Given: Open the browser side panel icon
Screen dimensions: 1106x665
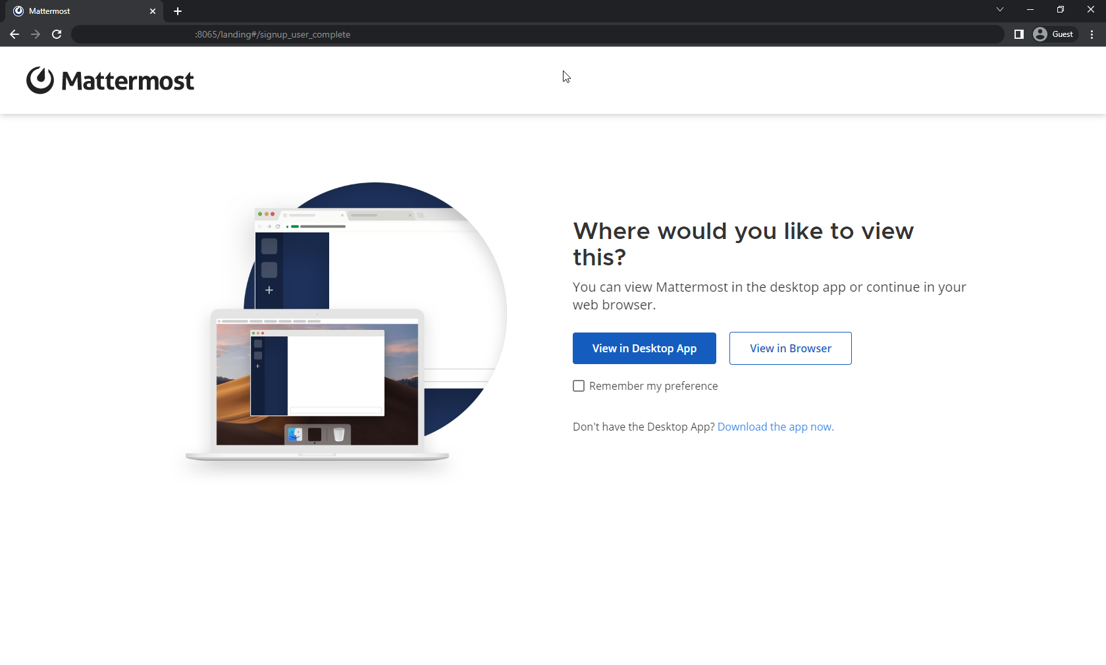Looking at the screenshot, I should [x=1018, y=34].
